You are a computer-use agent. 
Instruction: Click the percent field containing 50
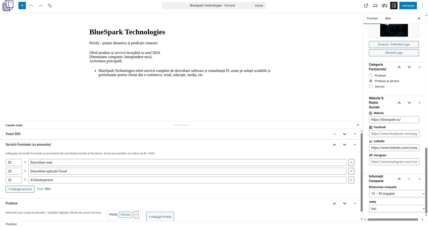click(x=14, y=162)
